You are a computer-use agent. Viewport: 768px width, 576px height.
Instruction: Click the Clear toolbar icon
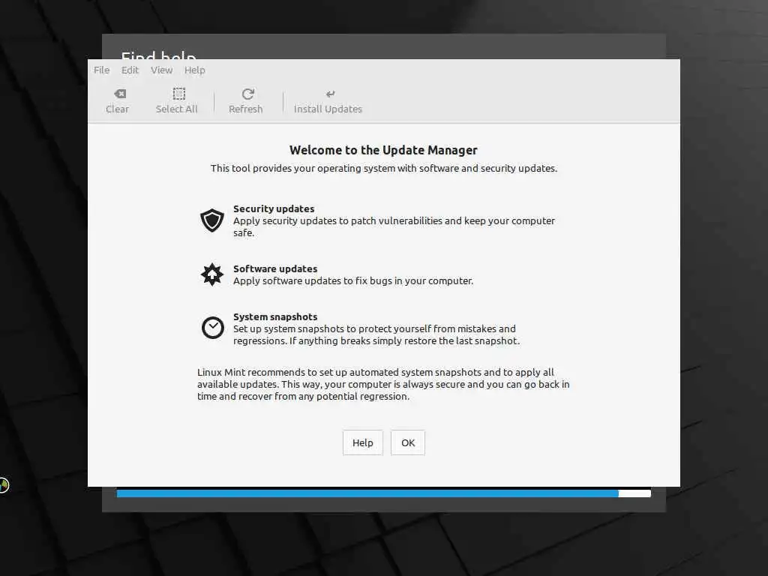tap(120, 94)
